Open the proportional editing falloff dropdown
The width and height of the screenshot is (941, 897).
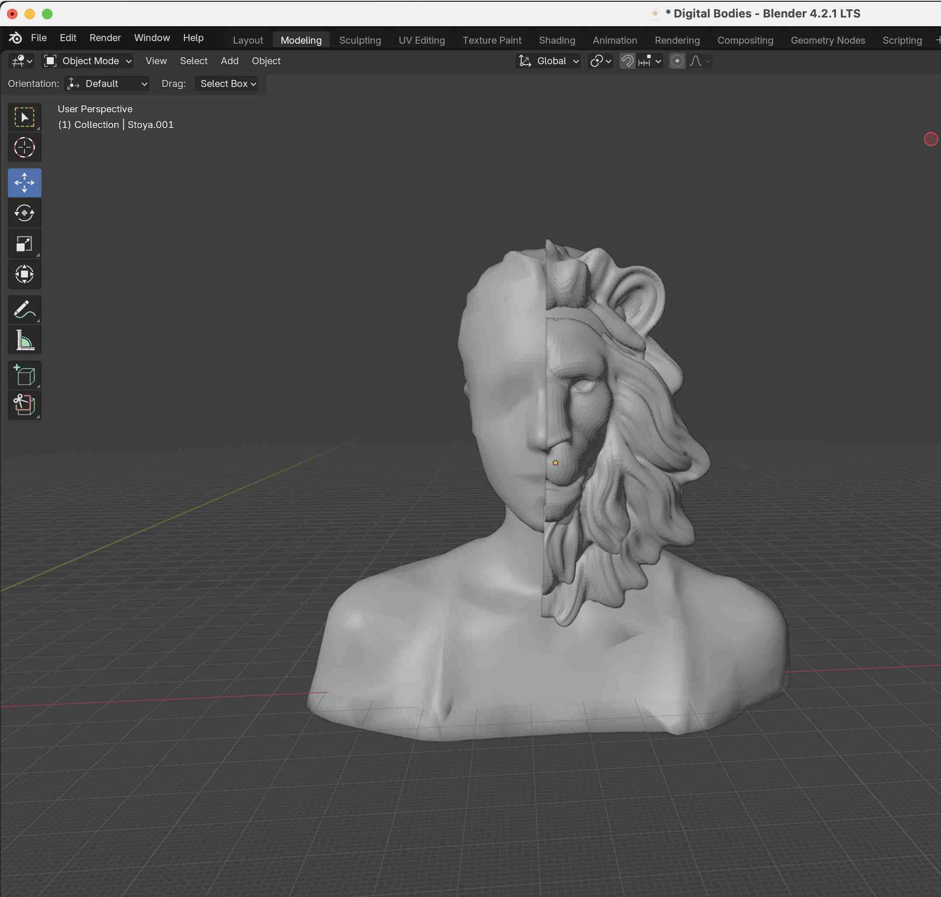click(700, 61)
